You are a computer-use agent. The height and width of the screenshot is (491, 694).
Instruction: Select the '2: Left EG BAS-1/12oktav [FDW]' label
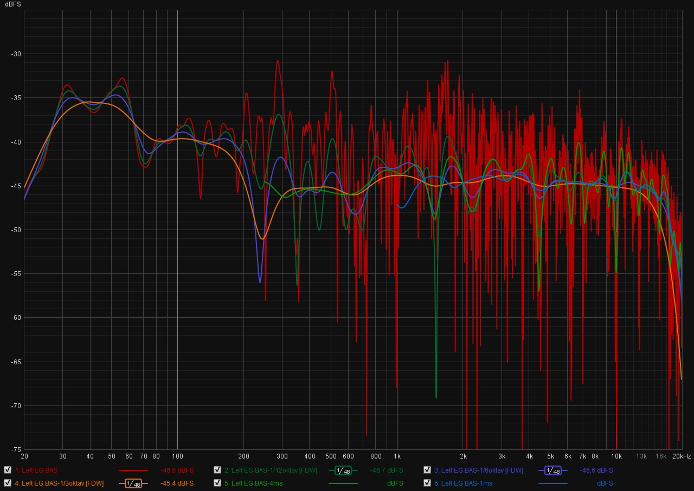coord(271,470)
